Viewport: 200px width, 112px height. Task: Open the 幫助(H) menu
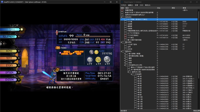(147, 5)
